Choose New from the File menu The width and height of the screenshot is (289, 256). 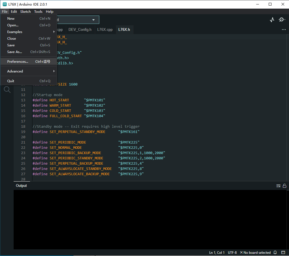pyautogui.click(x=29, y=19)
